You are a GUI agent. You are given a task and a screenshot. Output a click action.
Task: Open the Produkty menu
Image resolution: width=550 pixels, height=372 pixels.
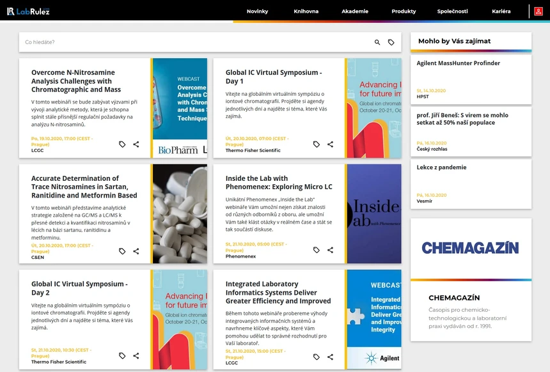404,12
